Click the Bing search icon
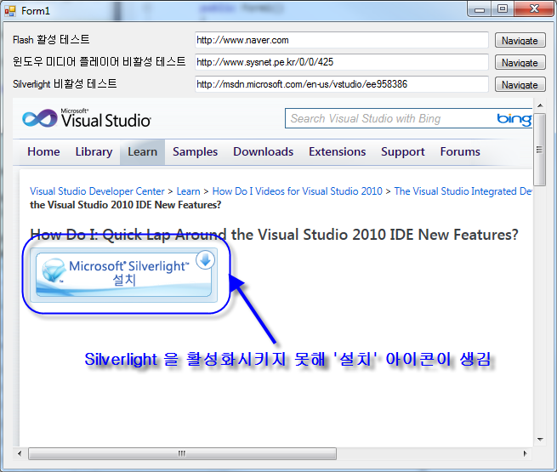The height and width of the screenshot is (472, 557). pos(514,118)
